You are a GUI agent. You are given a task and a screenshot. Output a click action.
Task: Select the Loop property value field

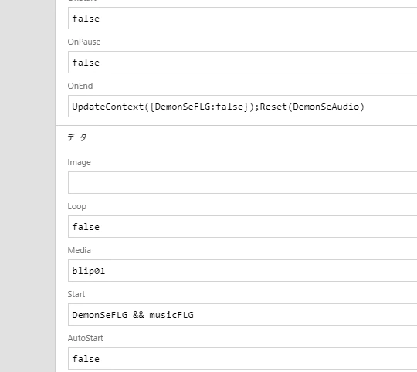(x=242, y=227)
